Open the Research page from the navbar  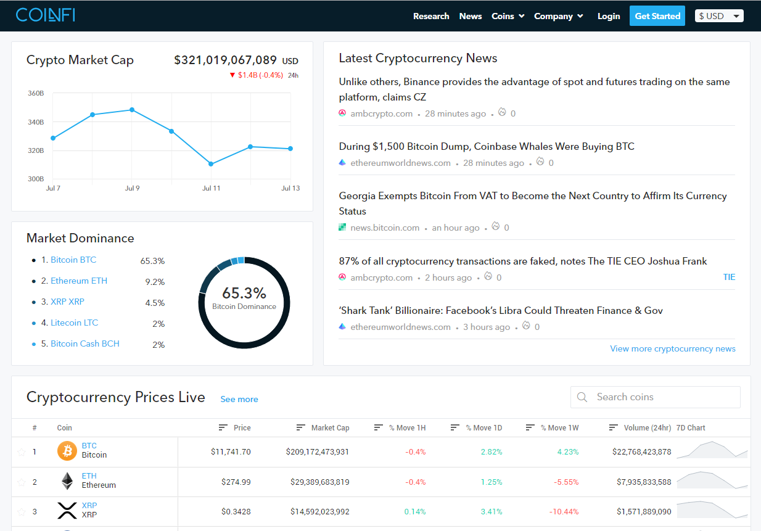[431, 16]
